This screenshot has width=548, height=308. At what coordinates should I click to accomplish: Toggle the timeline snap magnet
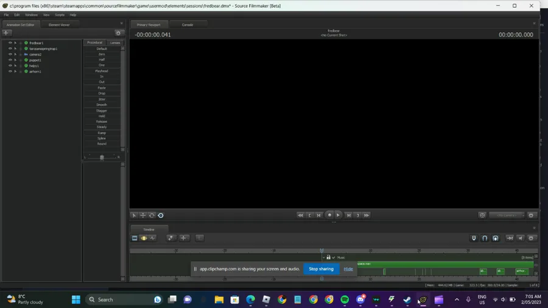point(485,238)
